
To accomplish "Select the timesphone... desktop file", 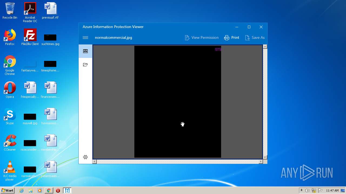I will tap(50, 66).
